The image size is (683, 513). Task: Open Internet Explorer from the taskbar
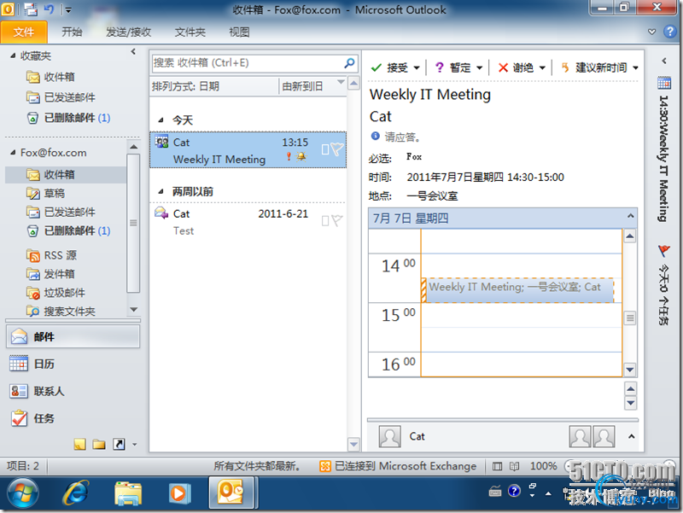76,493
